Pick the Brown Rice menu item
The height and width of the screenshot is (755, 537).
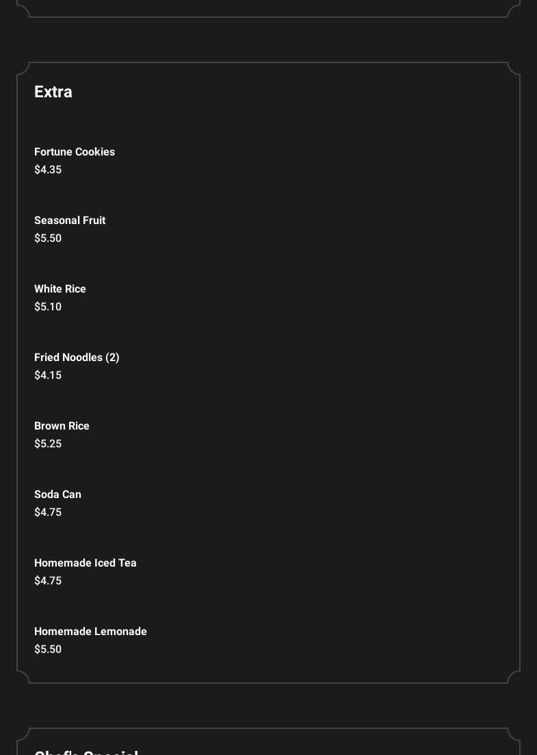(x=62, y=426)
